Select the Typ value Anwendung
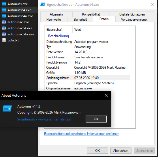 coord(82,47)
